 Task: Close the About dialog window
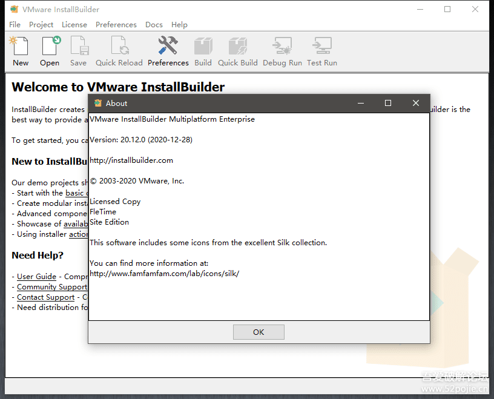point(415,104)
